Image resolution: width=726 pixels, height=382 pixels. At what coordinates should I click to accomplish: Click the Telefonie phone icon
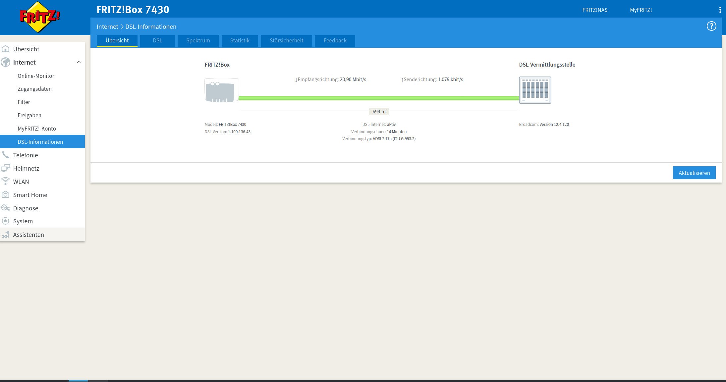coord(5,155)
